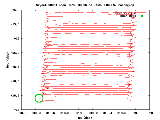The height and width of the screenshot is (120, 160).
Task: Click the y-axis tick label -15.8
Action: (15, 24)
